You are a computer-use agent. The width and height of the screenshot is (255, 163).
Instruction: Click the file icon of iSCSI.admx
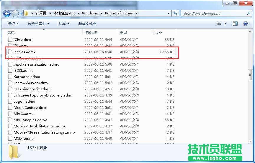coord(10,71)
